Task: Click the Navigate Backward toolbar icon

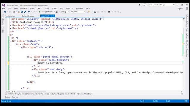Action: click(5, 12)
